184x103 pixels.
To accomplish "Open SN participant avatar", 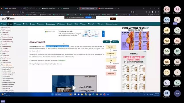I will (x=167, y=20).
